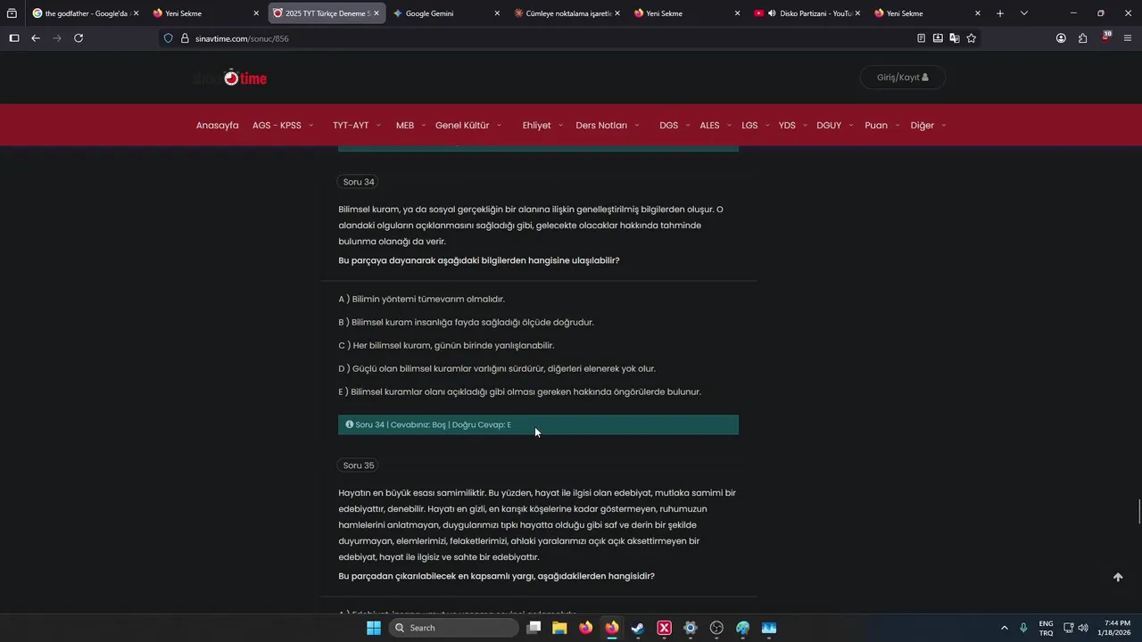The image size is (1142, 642).
Task: Open the Firefox hamburger menu
Action: tap(1128, 38)
